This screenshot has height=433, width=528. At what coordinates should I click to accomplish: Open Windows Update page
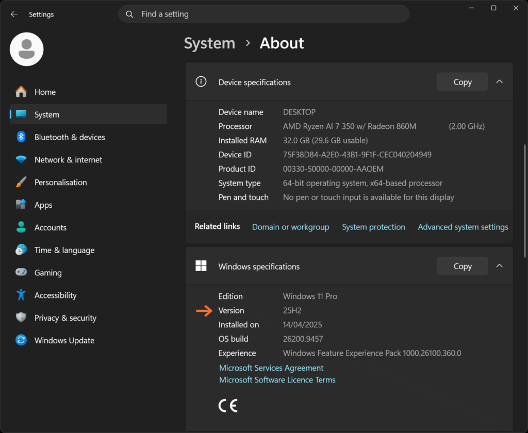pos(88,340)
